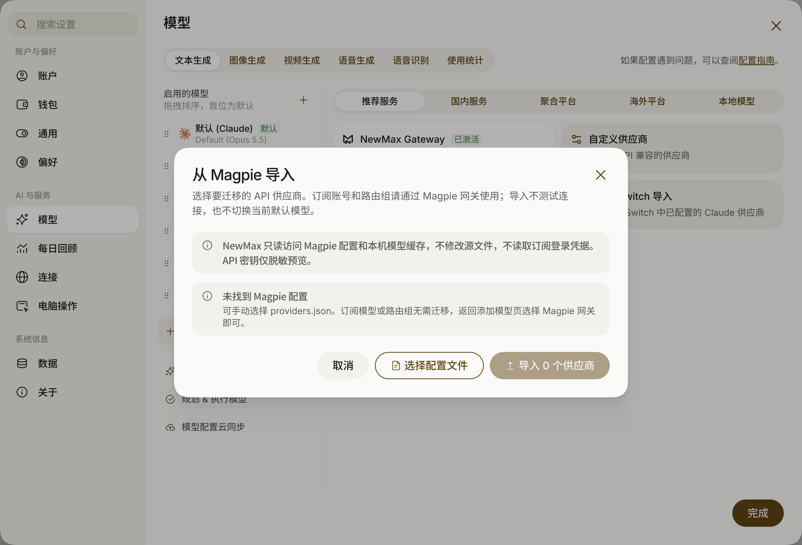The image size is (802, 545).
Task: Open the 通用 general section
Action: [73, 133]
